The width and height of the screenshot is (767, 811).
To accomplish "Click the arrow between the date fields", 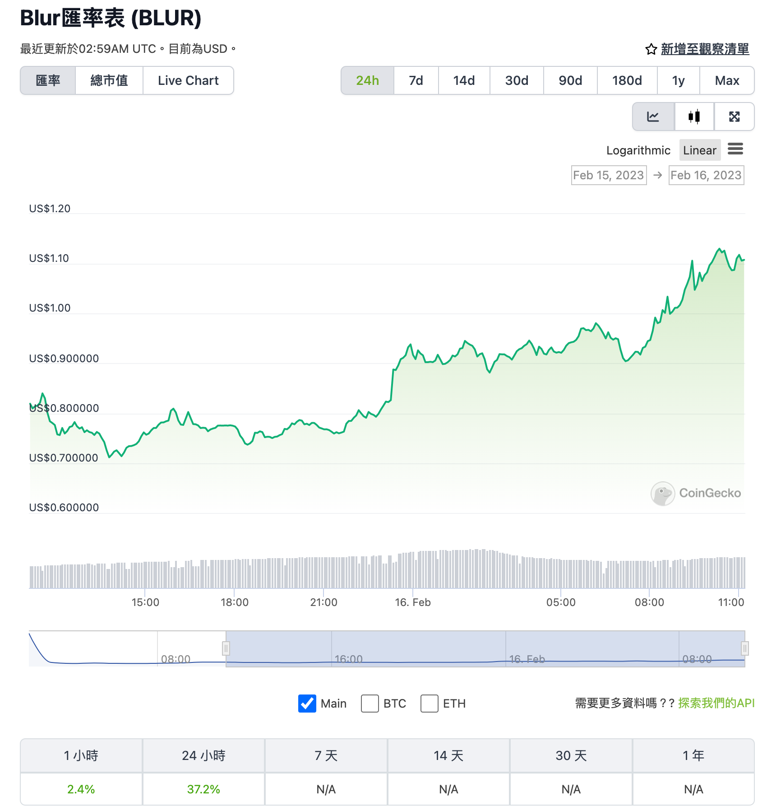I will click(x=656, y=175).
